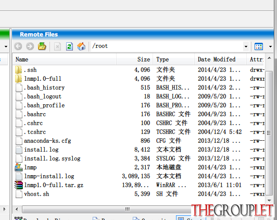Screen dimensions: 277x220
Task: Click the cancel/stop transfer icon
Action: (x=57, y=47)
